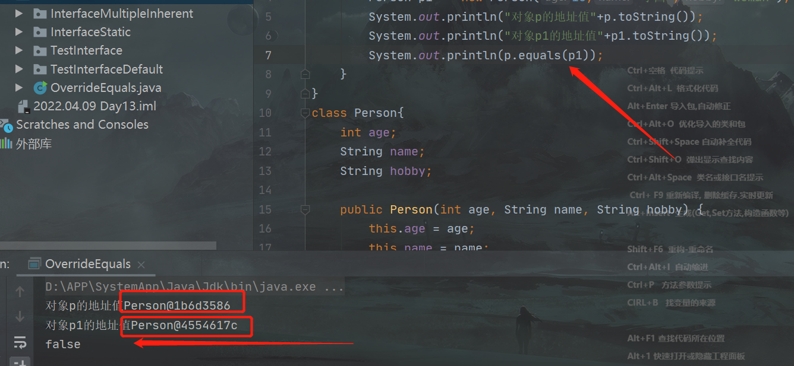Select the soft-wrap icon in the console toolbar
The height and width of the screenshot is (366, 794).
[x=20, y=342]
